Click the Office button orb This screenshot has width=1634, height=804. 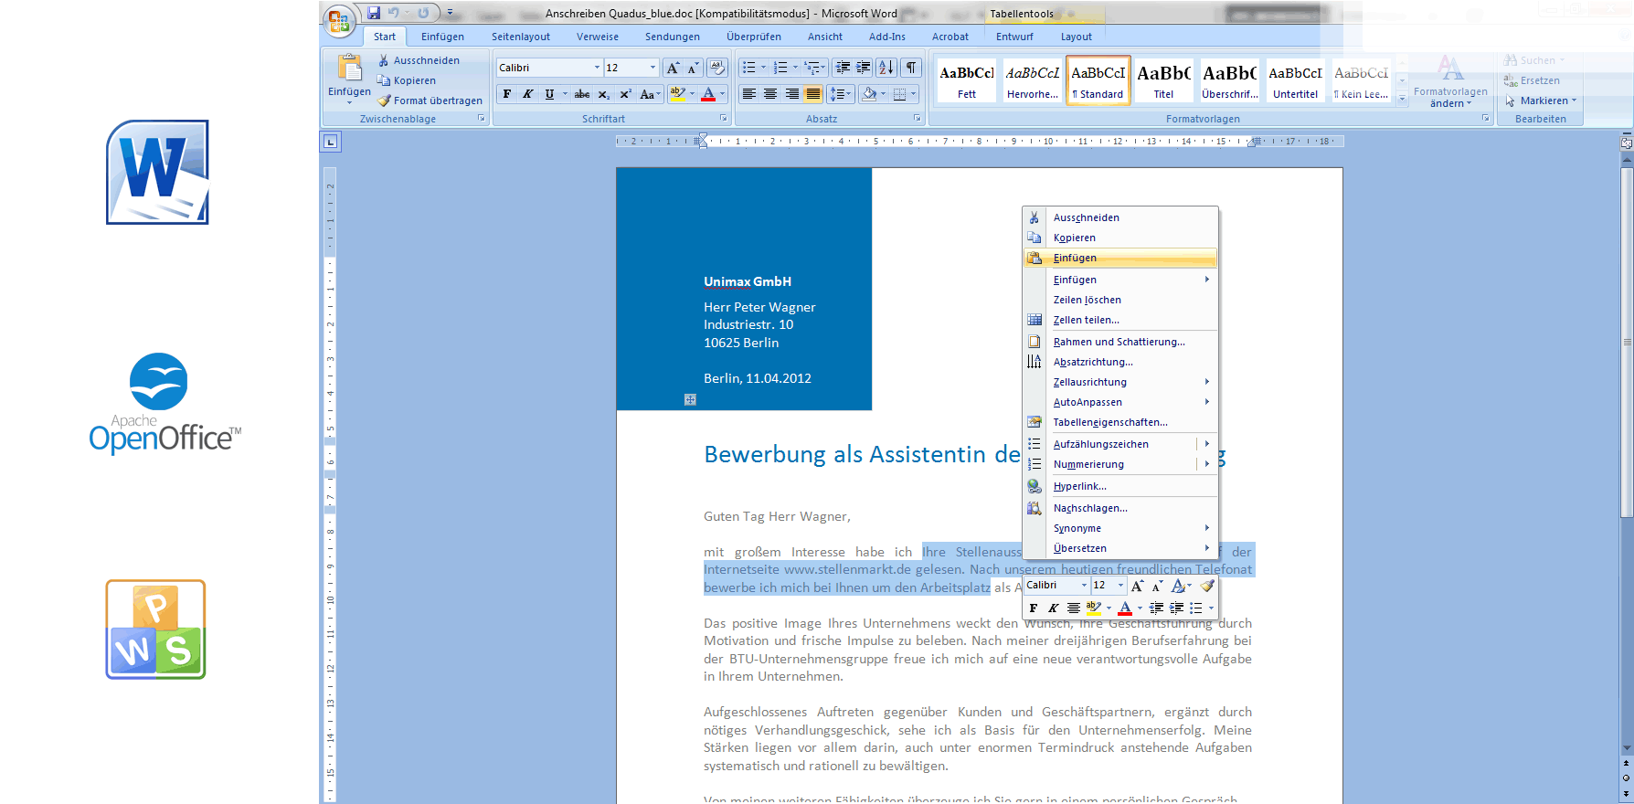pos(338,20)
